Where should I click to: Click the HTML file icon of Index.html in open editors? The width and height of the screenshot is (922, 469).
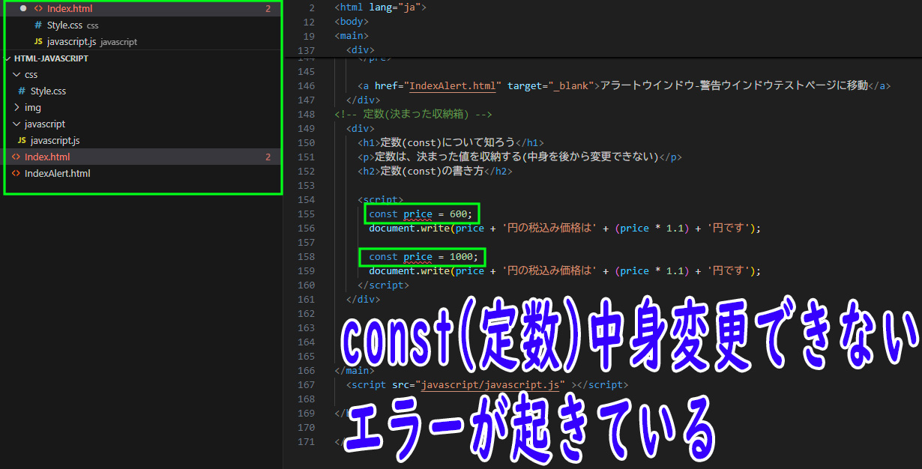click(x=38, y=9)
